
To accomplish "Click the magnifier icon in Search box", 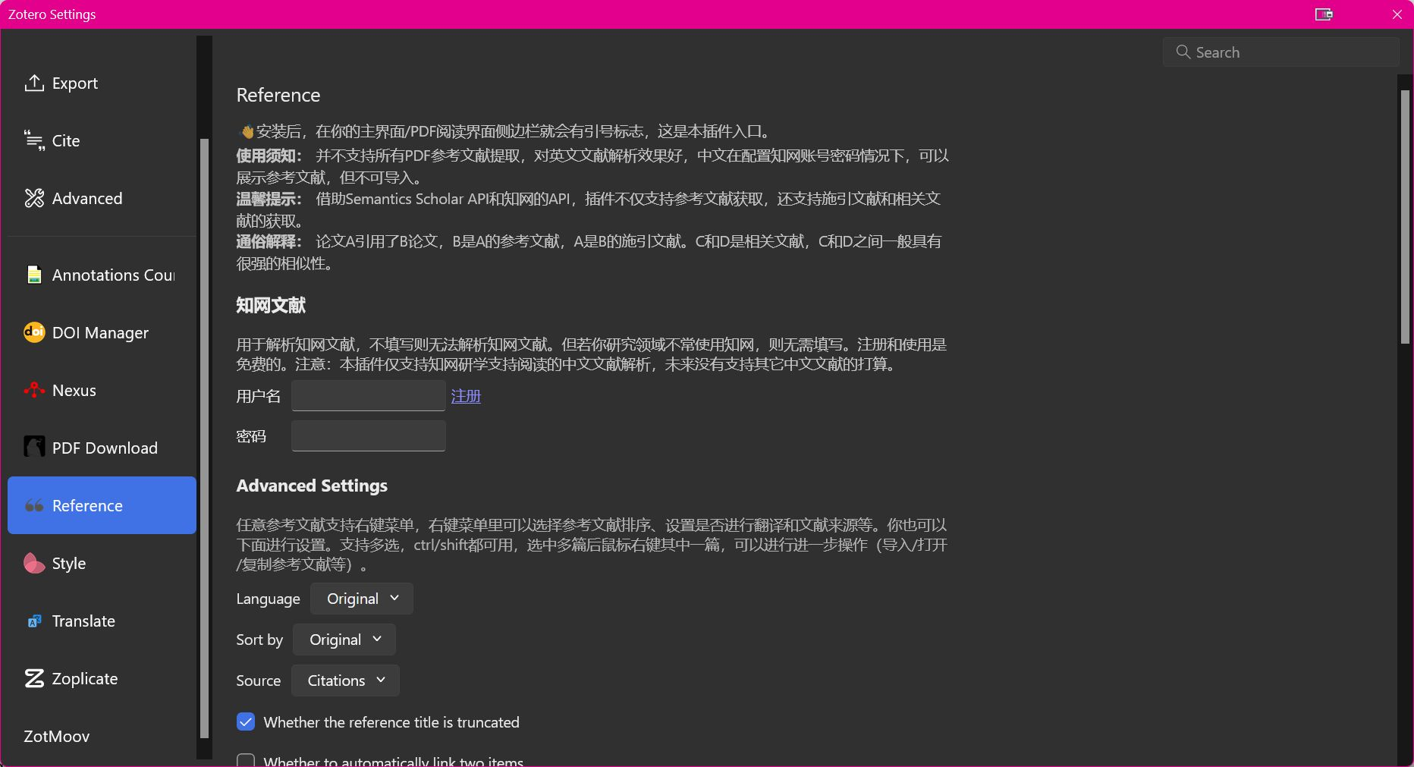I will point(1183,52).
